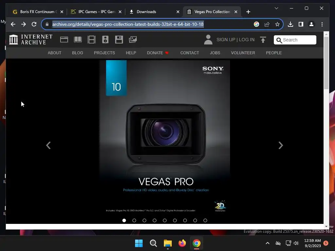The image size is (335, 251).
Task: Select the sixth carousel dot
Action: point(175,221)
